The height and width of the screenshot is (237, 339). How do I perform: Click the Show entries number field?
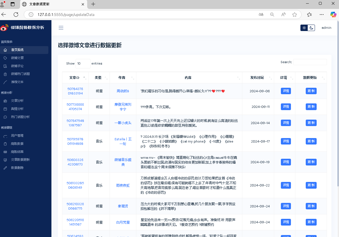click(x=83, y=63)
